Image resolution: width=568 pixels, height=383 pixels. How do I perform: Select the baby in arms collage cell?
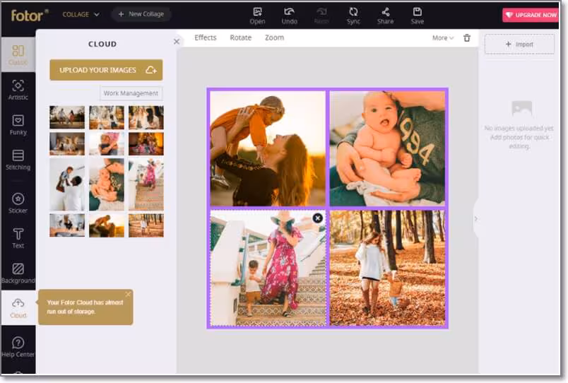387,148
